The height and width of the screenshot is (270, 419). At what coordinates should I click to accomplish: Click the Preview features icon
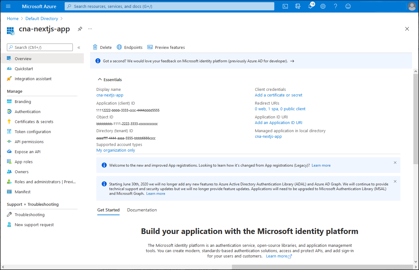pyautogui.click(x=150, y=47)
